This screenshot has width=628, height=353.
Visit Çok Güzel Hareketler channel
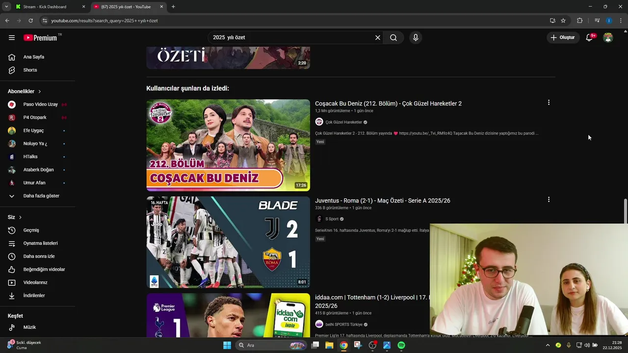point(344,122)
